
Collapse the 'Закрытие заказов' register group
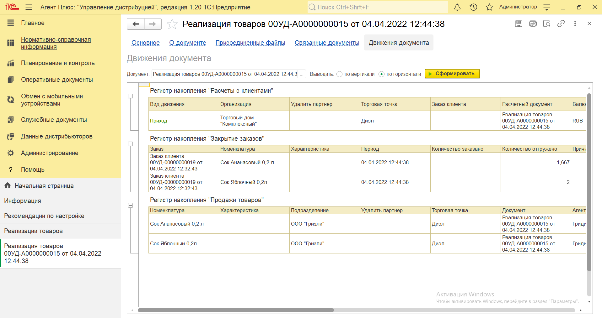(131, 144)
